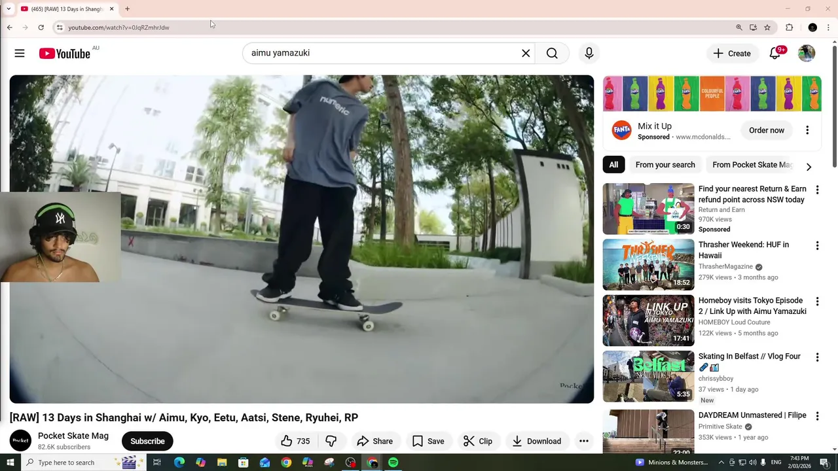Open the notifications bell
Viewport: 838px width, 471px height.
[775, 53]
